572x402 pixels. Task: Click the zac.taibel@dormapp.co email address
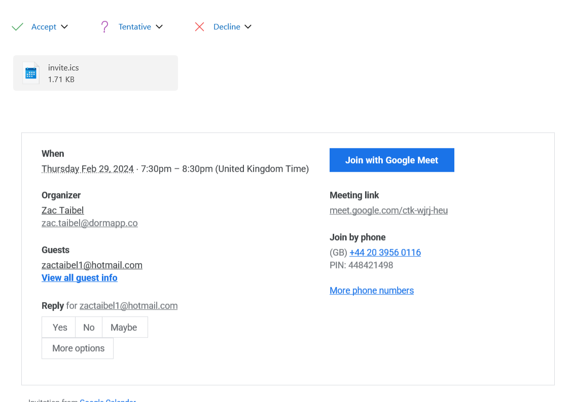pos(89,223)
